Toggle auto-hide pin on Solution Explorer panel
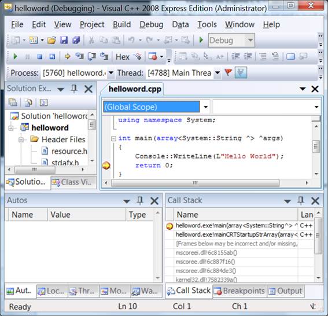Image resolution: width=328 pixels, height=316 pixels. coord(74,89)
